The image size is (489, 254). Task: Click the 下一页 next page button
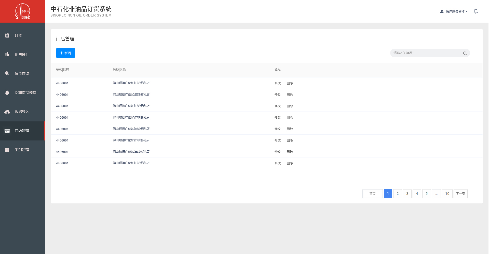point(460,194)
